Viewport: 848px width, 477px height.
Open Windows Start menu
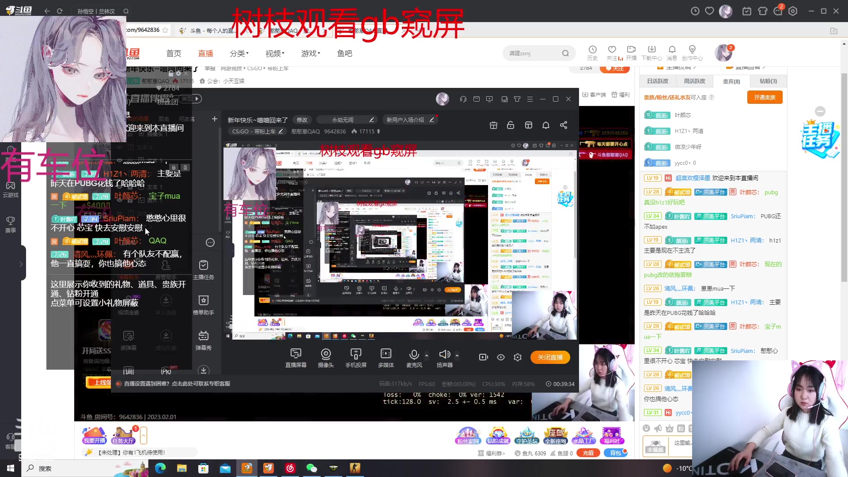point(11,468)
